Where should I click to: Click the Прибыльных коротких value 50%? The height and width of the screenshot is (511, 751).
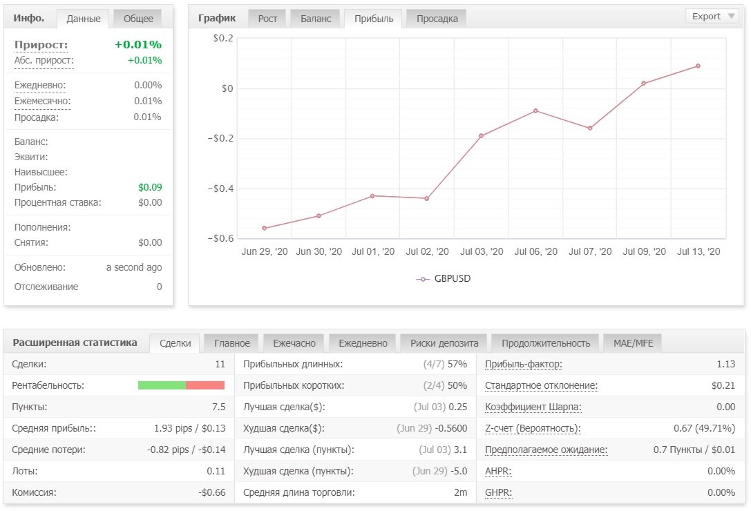[457, 385]
